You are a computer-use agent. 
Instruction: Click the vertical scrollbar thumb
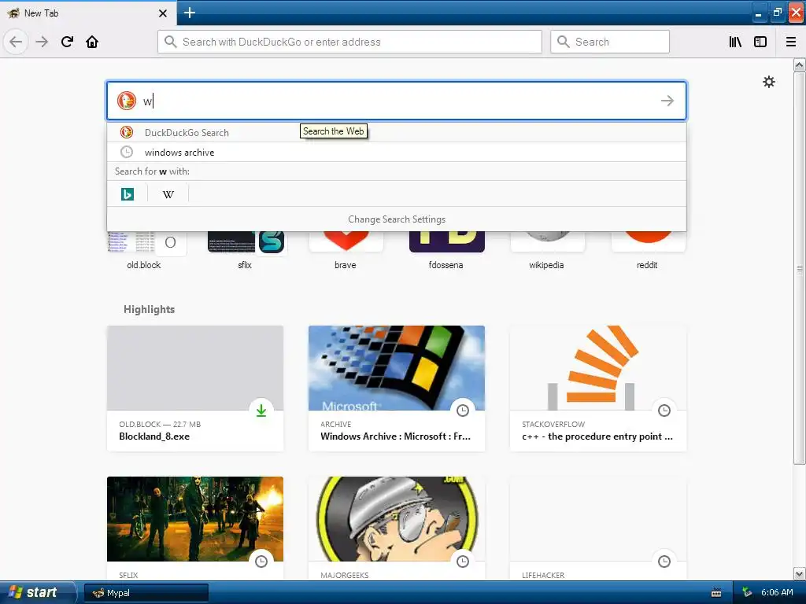[800, 268]
